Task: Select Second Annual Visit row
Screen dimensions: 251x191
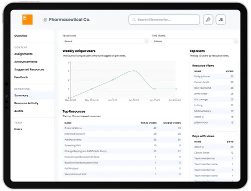Action: 122,174
